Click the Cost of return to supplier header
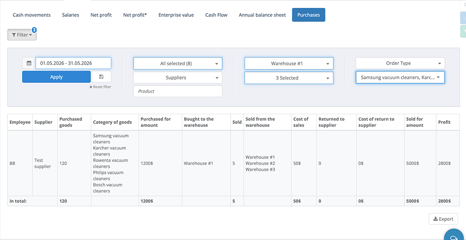The width and height of the screenshot is (466, 240). click(380, 122)
